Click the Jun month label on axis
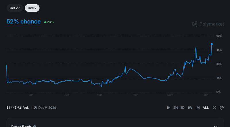The image size is (230, 127). 206,95
